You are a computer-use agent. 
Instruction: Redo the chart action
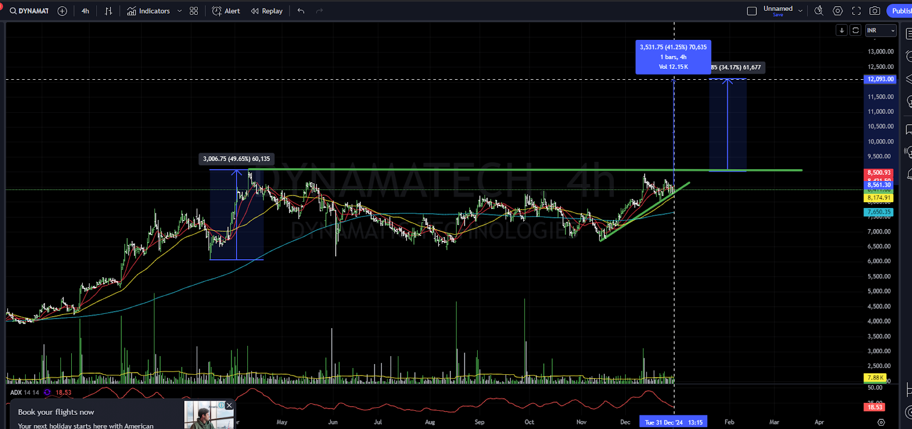tap(319, 11)
